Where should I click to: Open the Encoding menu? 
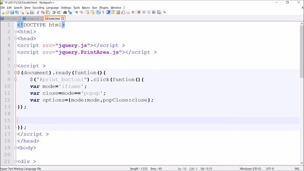click(x=38, y=8)
